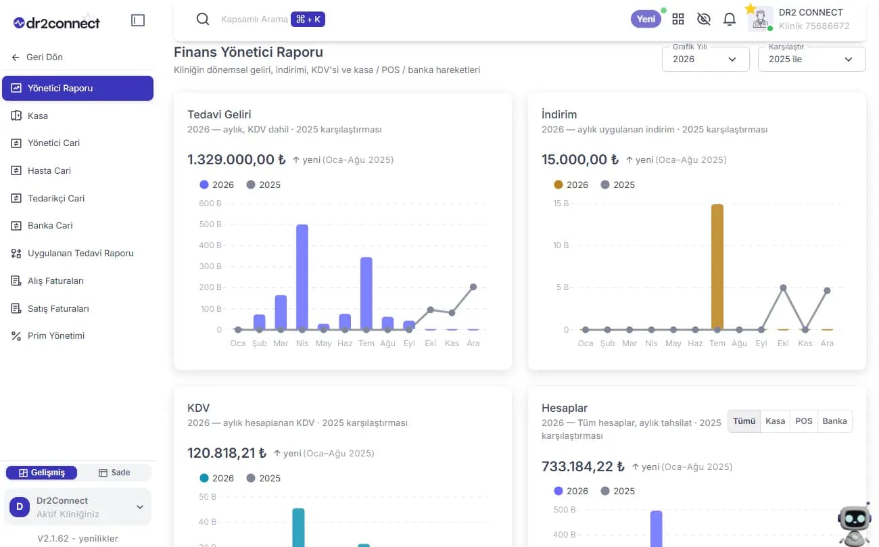Screen dimensions: 879x547
Task: Open the Yönetici Raporu menu item
Action: (78, 88)
